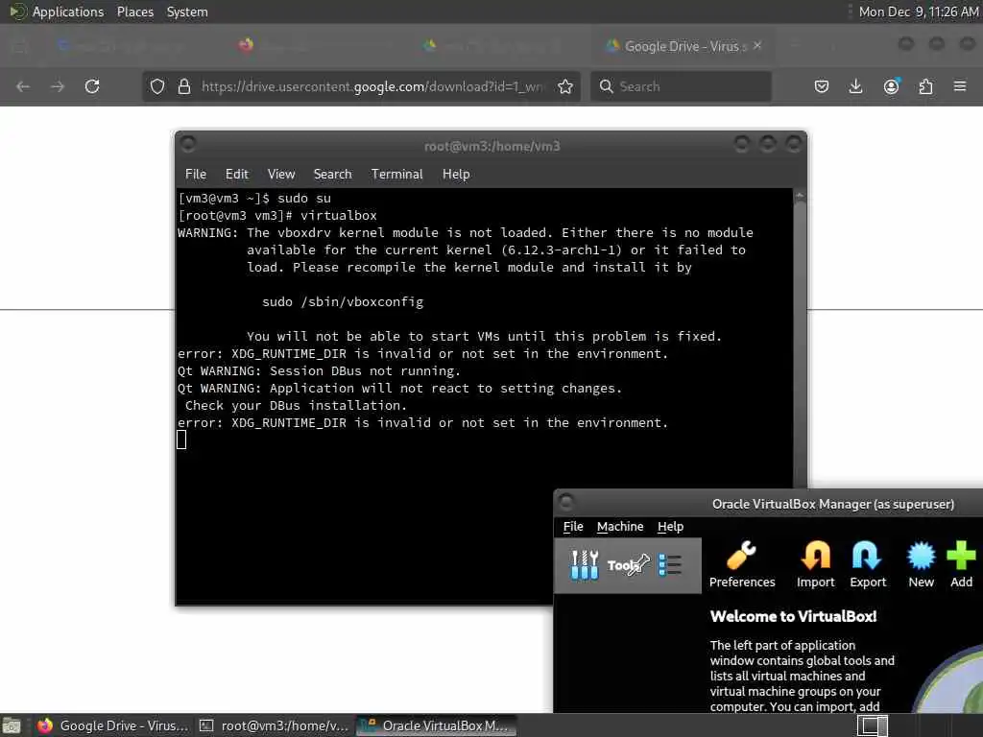The height and width of the screenshot is (737, 983).
Task: Create a New virtual machine
Action: point(921,564)
